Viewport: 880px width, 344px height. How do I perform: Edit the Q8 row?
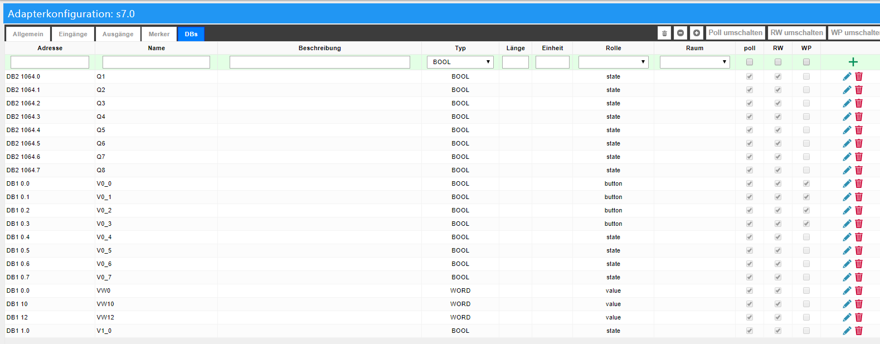click(x=847, y=170)
